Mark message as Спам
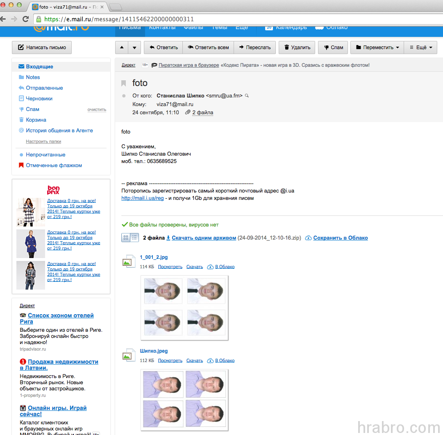This screenshot has height=435, width=443. coord(333,48)
